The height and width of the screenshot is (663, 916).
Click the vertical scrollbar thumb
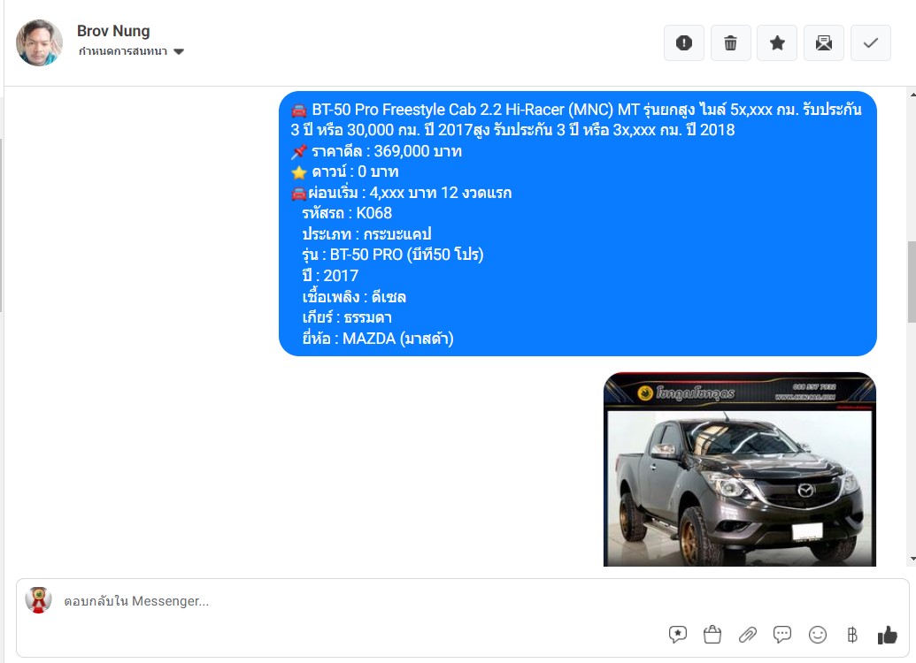click(912, 281)
